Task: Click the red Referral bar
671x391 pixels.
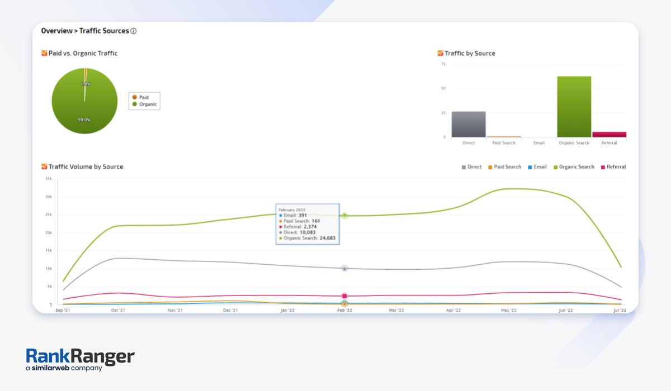Action: pyautogui.click(x=609, y=134)
